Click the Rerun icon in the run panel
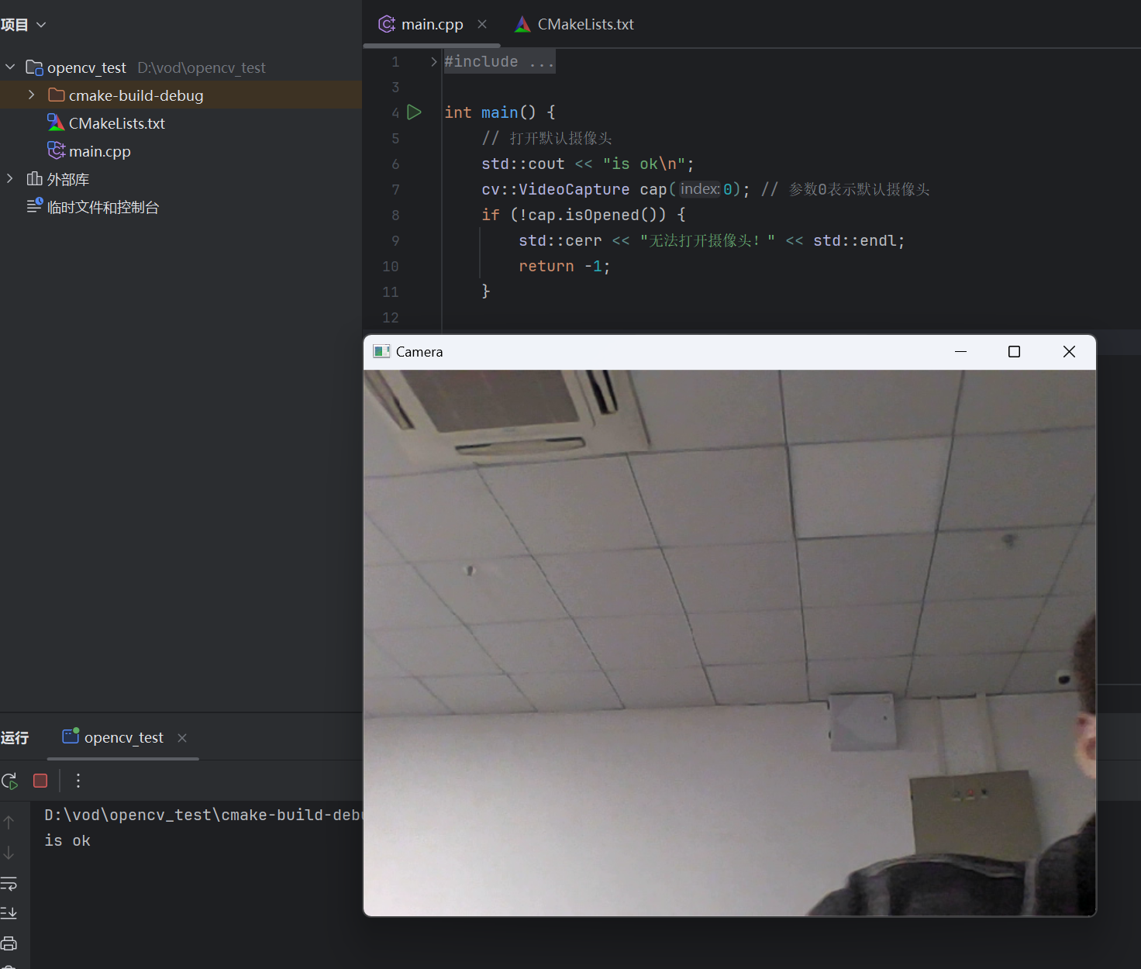1141x969 pixels. pyautogui.click(x=10, y=781)
